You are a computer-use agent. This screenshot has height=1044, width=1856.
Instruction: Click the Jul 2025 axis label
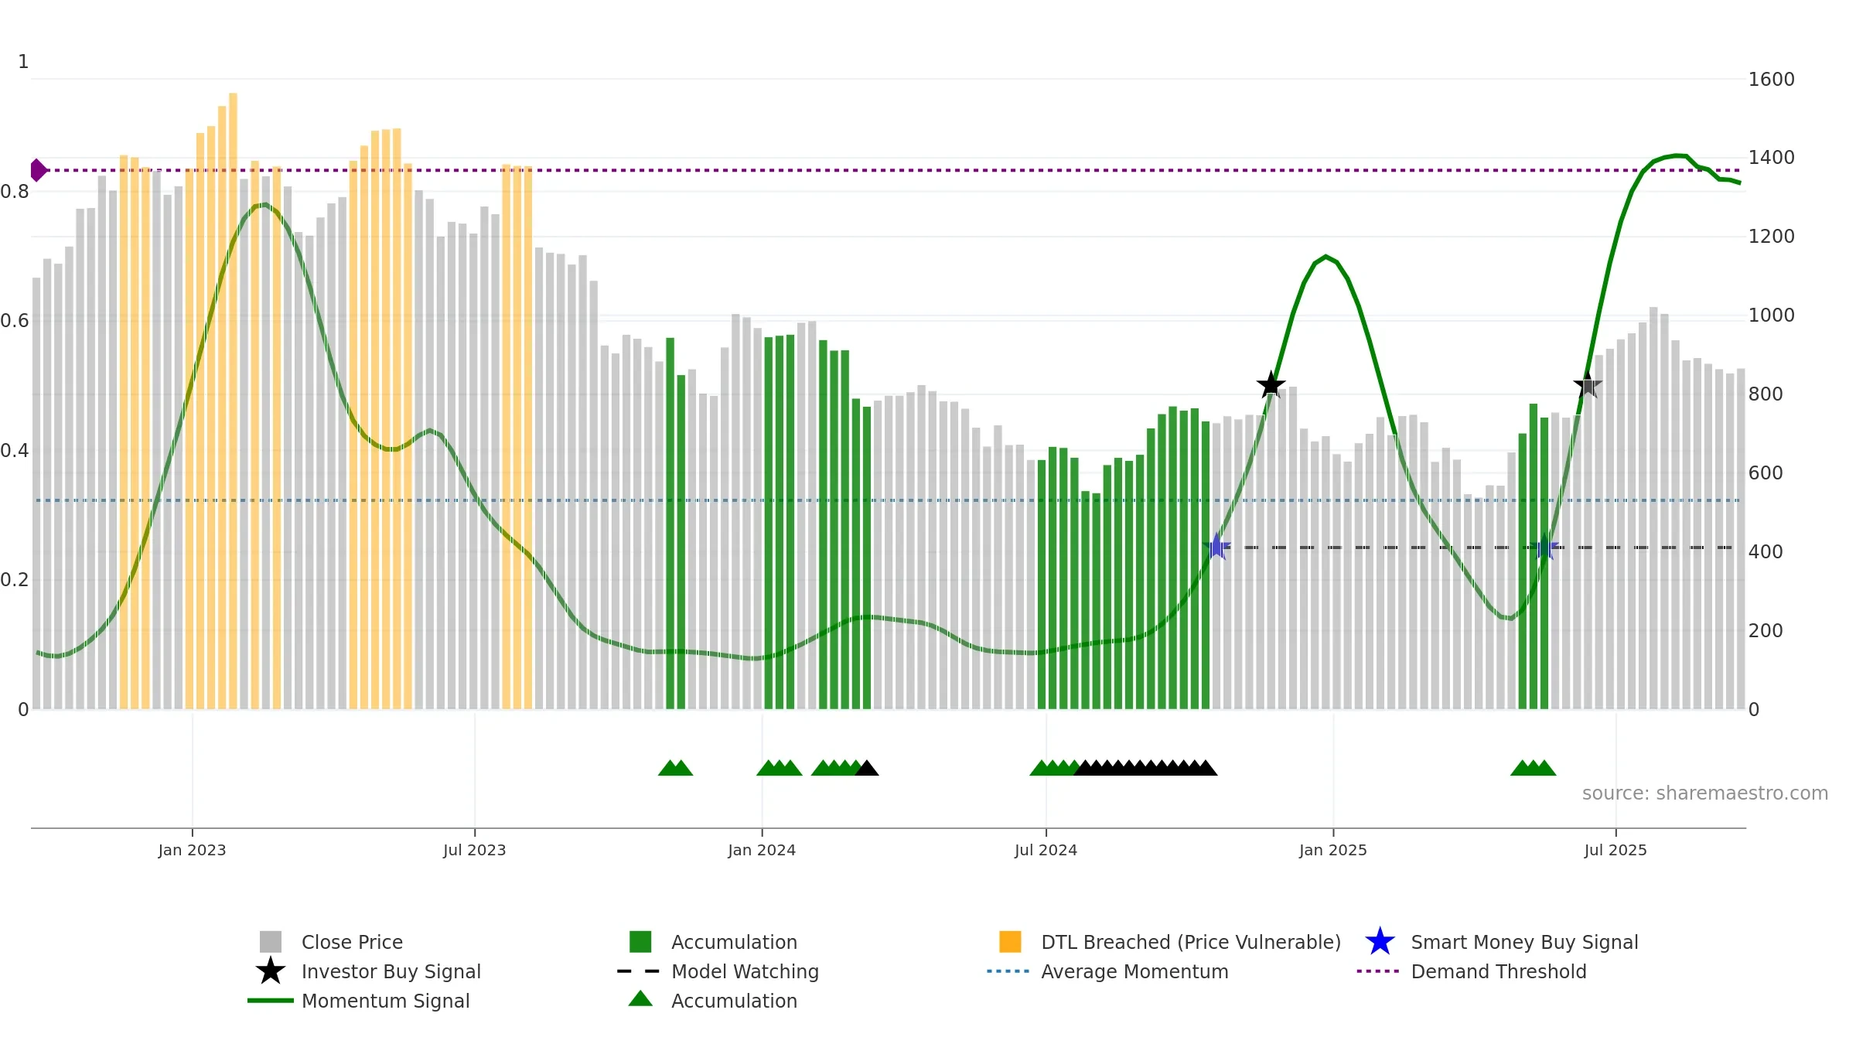[1615, 851]
